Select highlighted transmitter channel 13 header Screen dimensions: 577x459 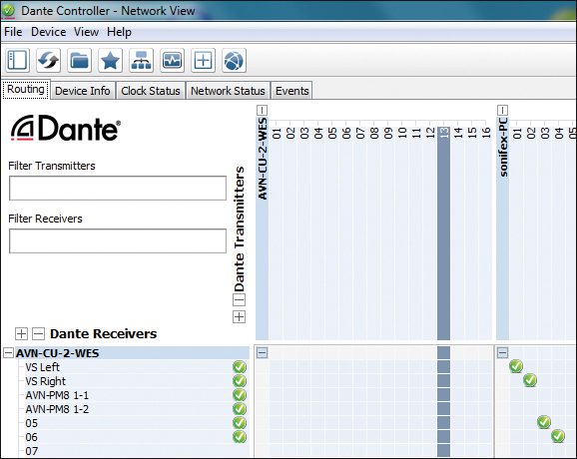444,133
